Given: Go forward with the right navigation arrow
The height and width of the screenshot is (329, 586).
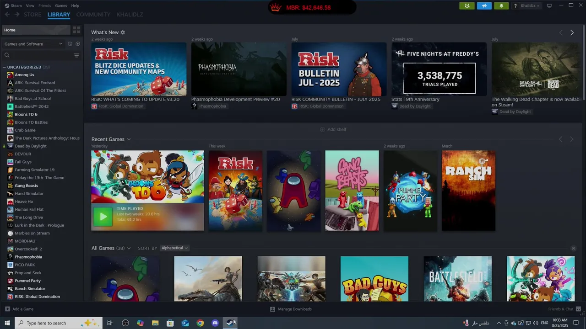Looking at the screenshot, I should tap(17, 15).
